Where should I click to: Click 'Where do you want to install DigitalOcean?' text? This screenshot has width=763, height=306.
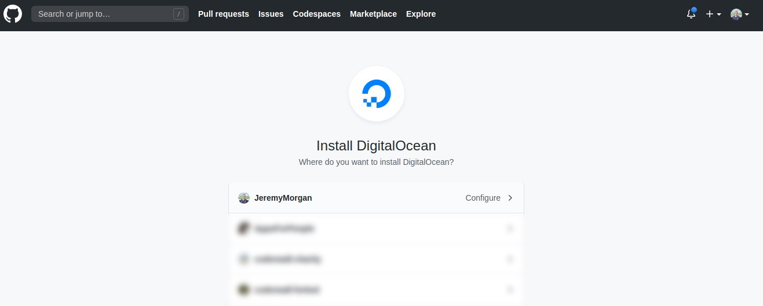376,162
